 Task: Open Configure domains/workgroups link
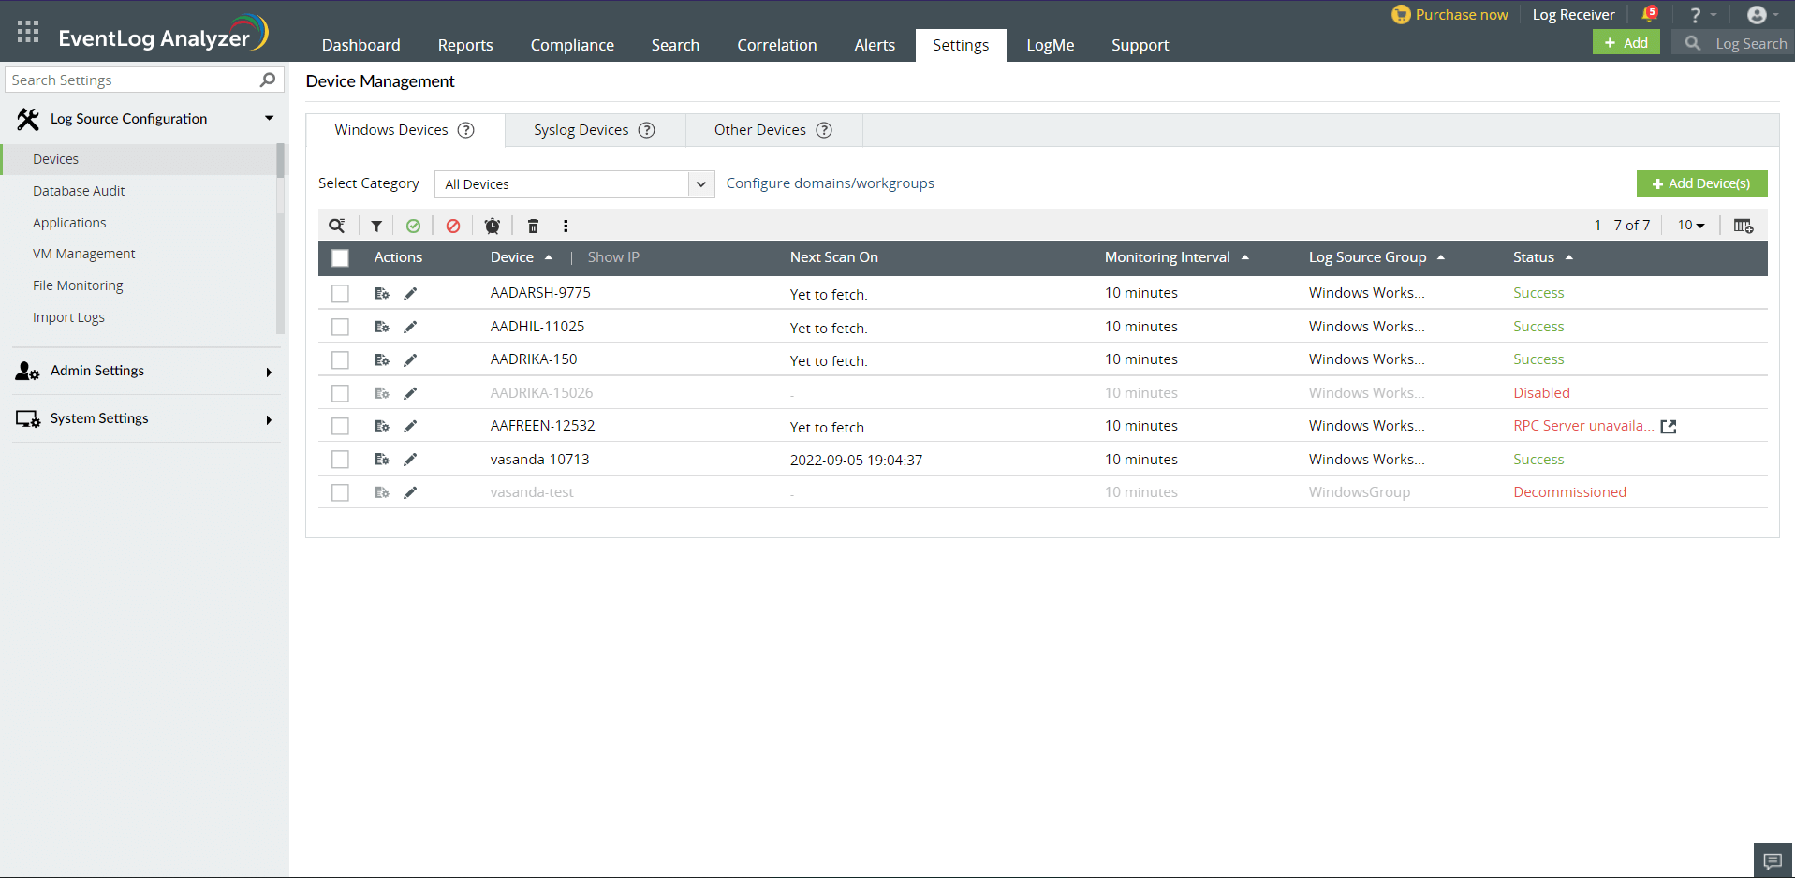[830, 183]
